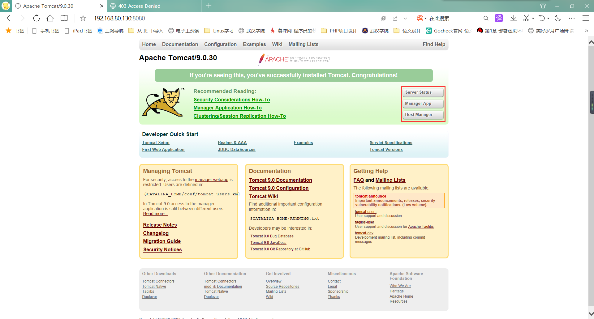594x319 pixels.
Task: Open the purple translate extension icon
Action: (499, 18)
